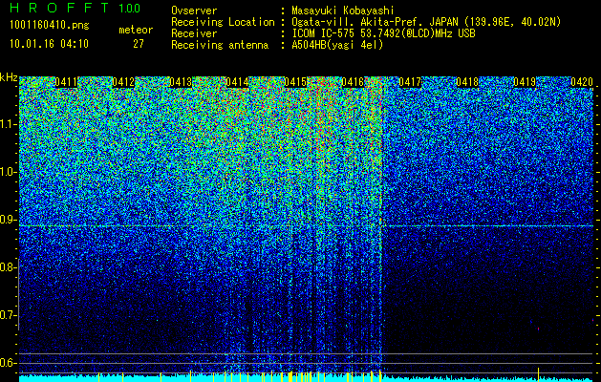Click the 0.8 kHz axis label
This screenshot has height=382, width=601.
(8, 267)
